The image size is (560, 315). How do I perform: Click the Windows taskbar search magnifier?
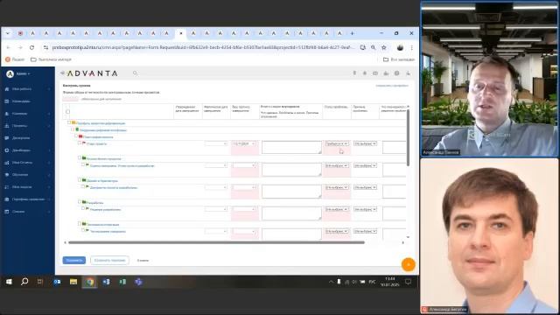click(24, 282)
